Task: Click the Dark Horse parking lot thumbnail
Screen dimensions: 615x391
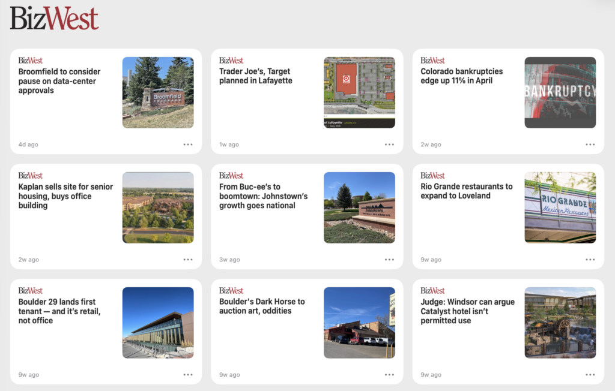Action: [x=359, y=323]
